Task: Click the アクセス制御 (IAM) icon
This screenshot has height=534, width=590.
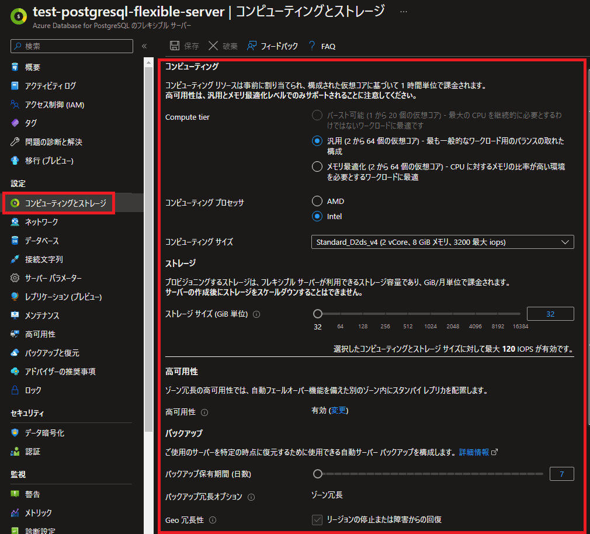Action: pos(15,105)
